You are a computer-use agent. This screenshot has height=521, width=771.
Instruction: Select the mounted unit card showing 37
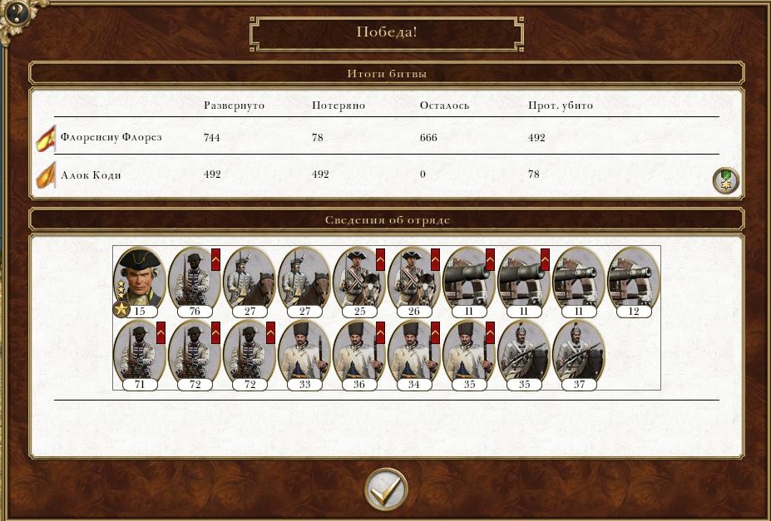pos(579,355)
